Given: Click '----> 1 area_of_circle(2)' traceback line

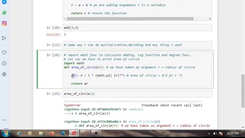Looking at the screenshot, I should 87,113.
